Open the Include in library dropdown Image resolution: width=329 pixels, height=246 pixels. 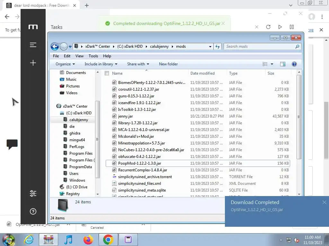click(101, 64)
